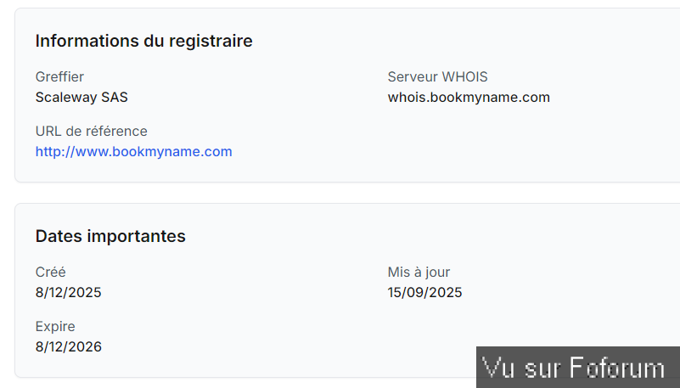Select the expiry date 8/12/2026
Image resolution: width=680 pixels, height=388 pixels.
(x=68, y=346)
